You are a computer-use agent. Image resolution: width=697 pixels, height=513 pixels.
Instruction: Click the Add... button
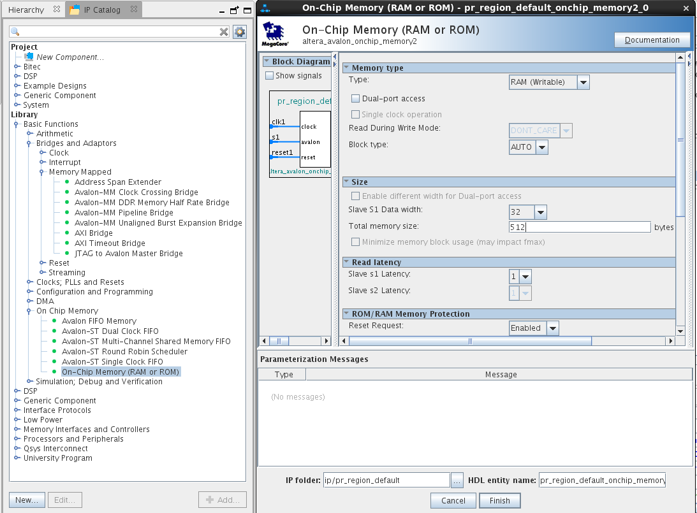pos(223,500)
